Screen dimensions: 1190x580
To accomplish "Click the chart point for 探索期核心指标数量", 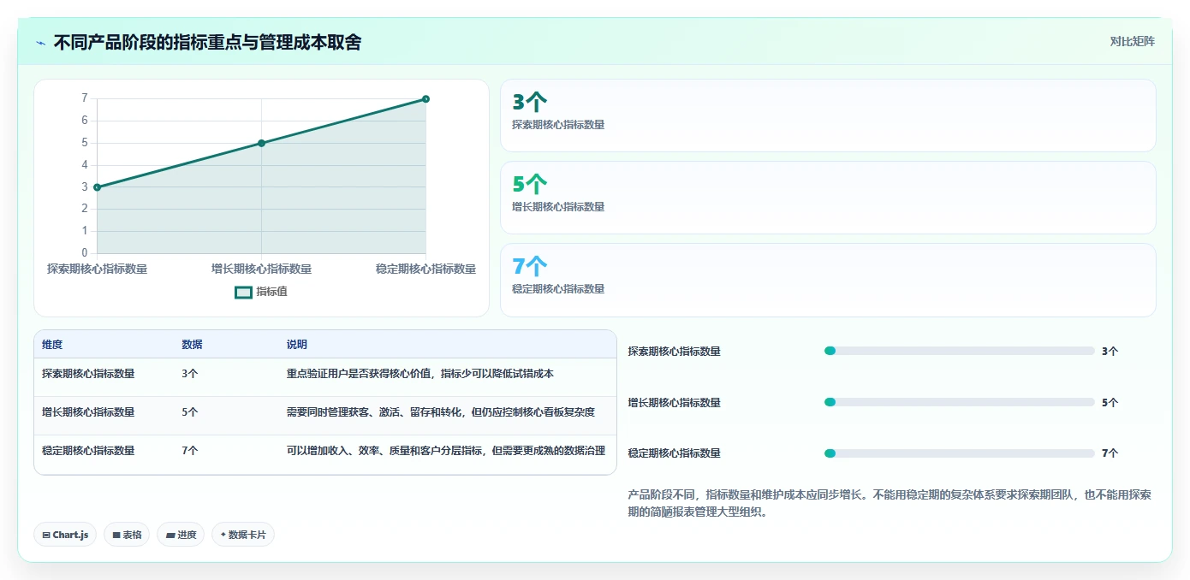I will point(97,187).
